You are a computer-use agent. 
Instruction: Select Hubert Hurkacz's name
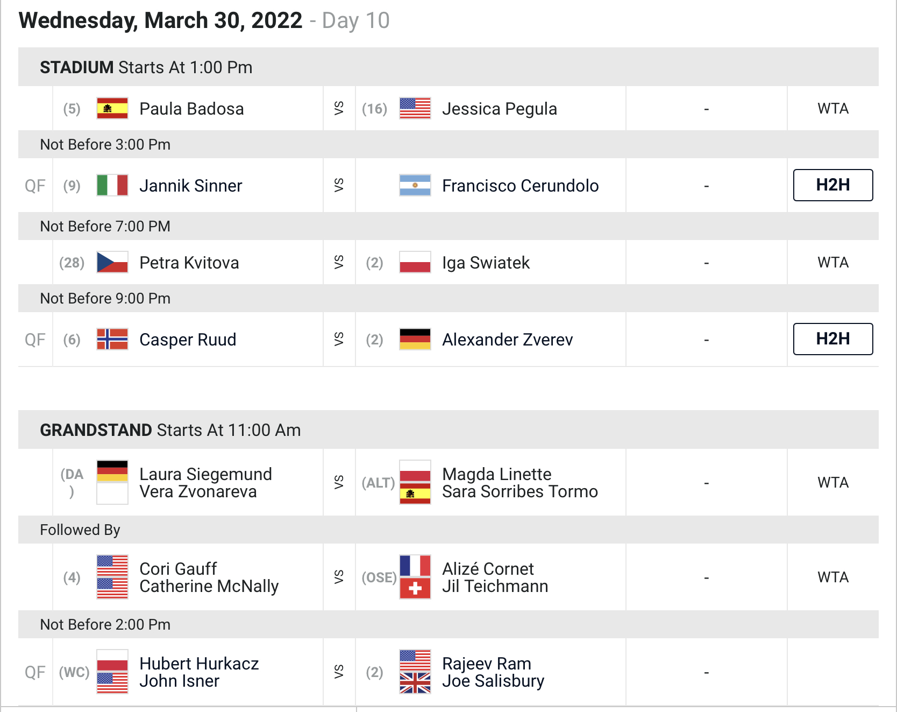[x=199, y=664]
